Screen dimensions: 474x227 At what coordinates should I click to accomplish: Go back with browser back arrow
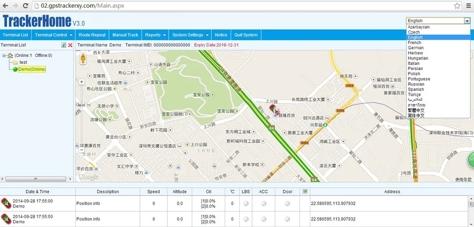[x=5, y=5]
